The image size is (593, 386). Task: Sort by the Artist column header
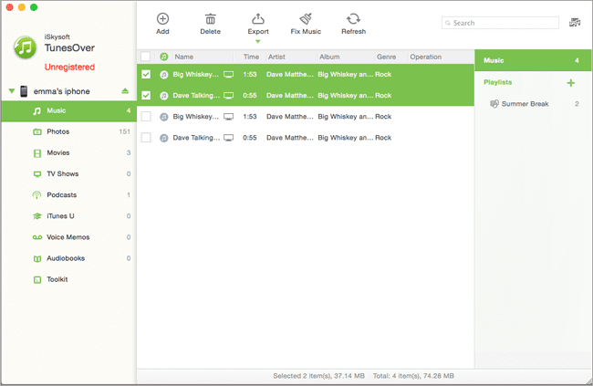[x=276, y=57]
